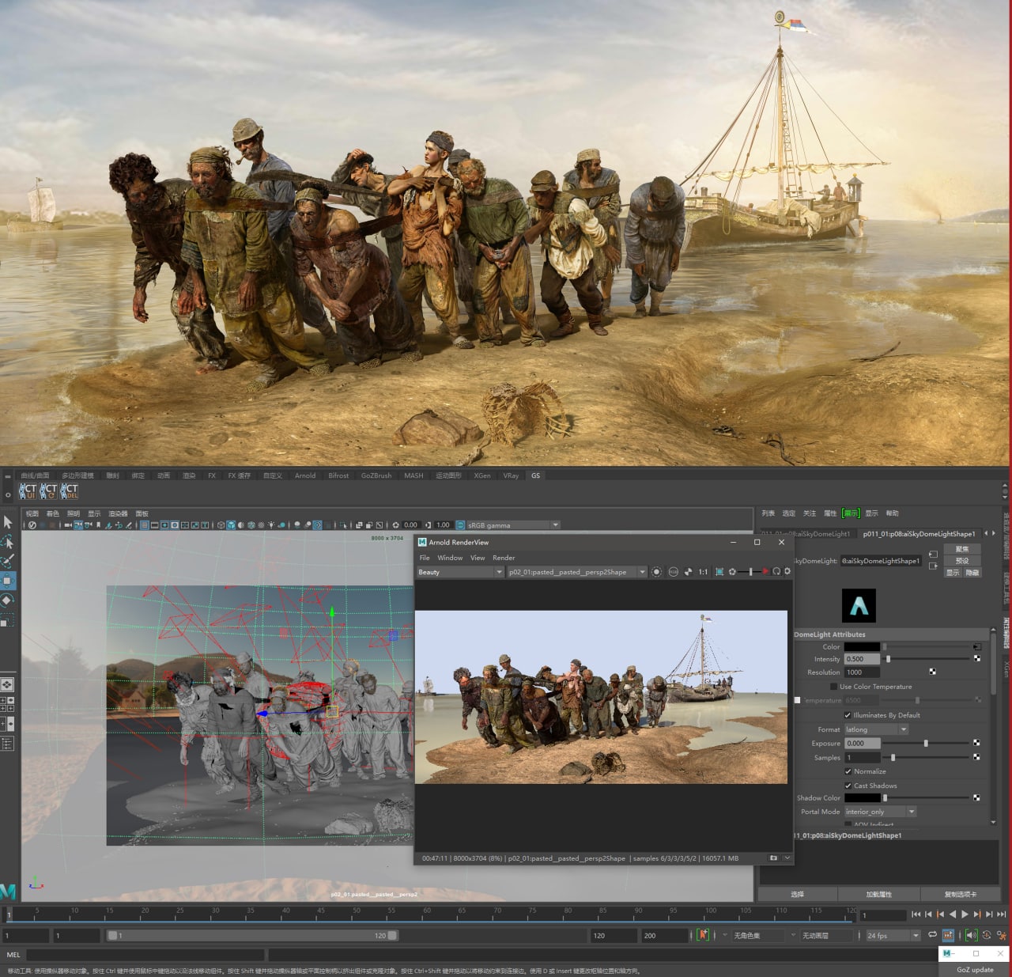This screenshot has width=1012, height=977.
Task: Click the 预设 button
Action: [x=962, y=560]
